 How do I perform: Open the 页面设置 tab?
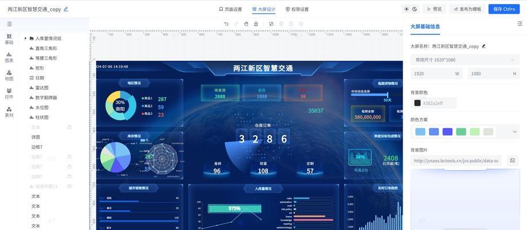pos(230,9)
